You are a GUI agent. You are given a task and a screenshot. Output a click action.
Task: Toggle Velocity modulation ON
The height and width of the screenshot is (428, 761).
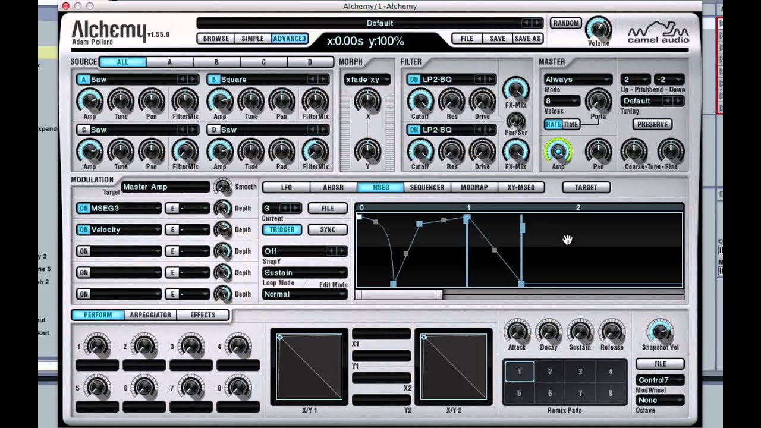(x=84, y=229)
